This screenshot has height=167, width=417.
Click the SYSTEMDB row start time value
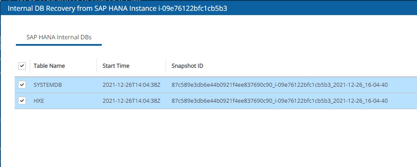[132, 85]
